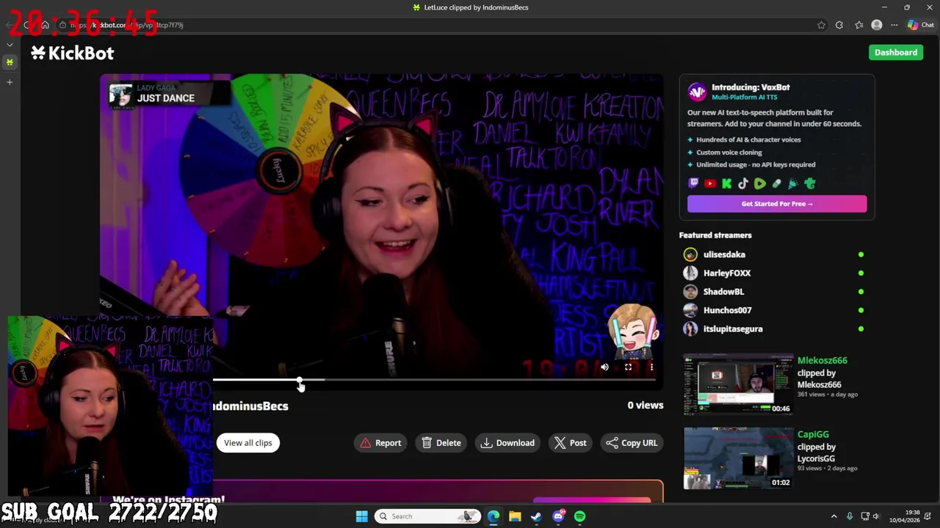Screen dimensions: 940x528
Task: Open the browser profile avatar
Action: tap(876, 25)
